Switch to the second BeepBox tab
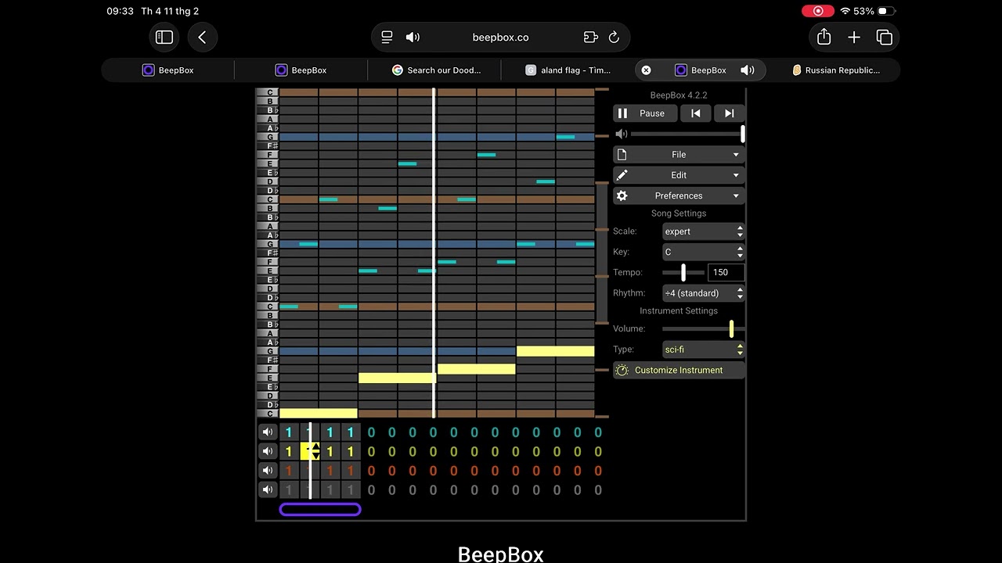This screenshot has height=563, width=1002. click(301, 70)
